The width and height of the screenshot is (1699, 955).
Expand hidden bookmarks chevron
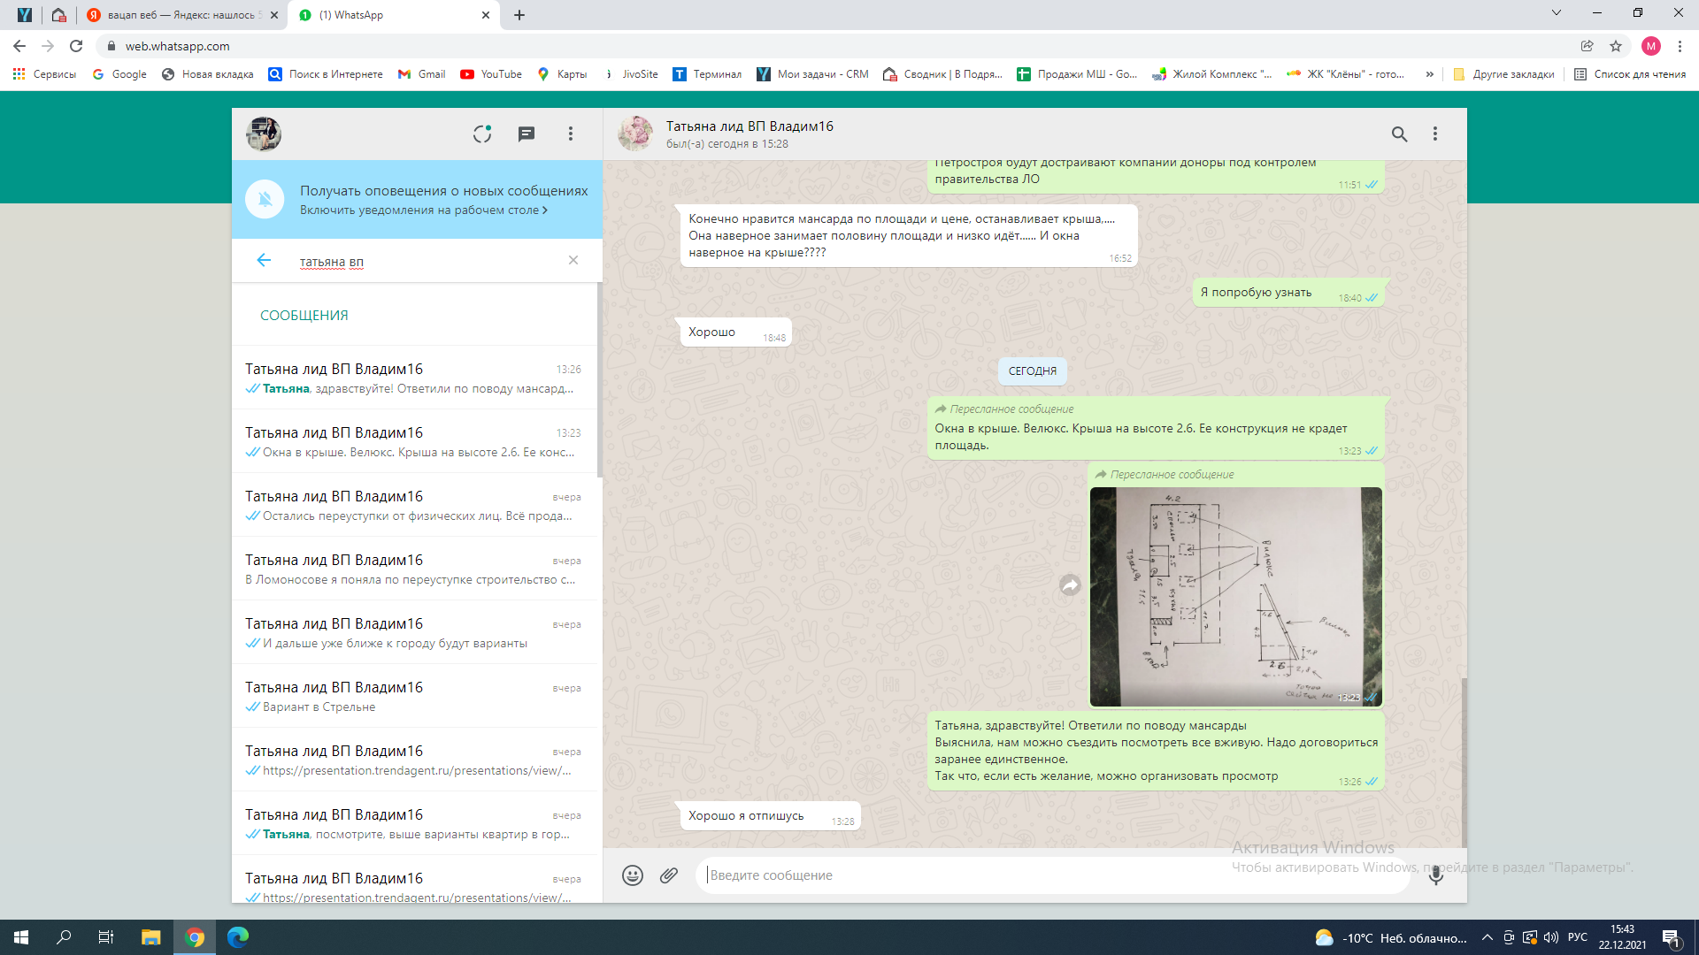click(1429, 74)
